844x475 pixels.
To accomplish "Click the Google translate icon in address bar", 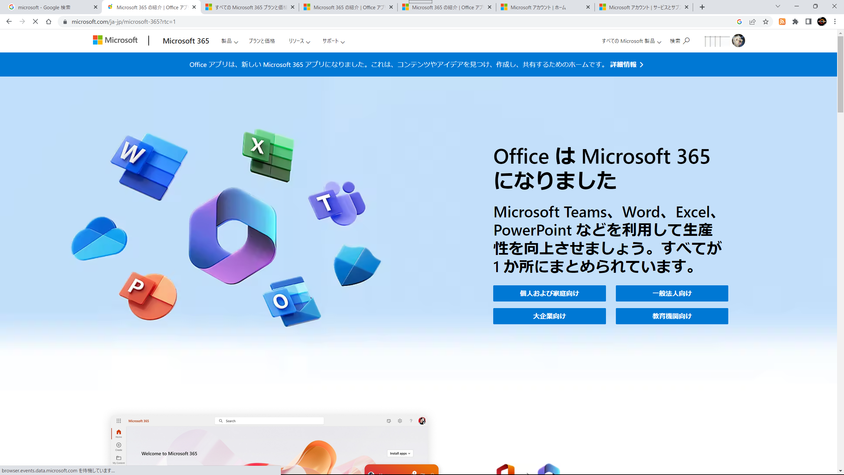I will 739,21.
